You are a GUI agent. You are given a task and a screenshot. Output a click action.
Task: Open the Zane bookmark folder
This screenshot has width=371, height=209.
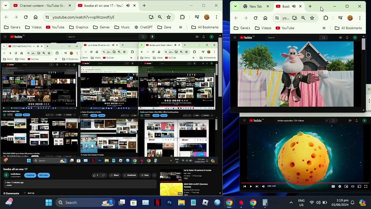164,27
